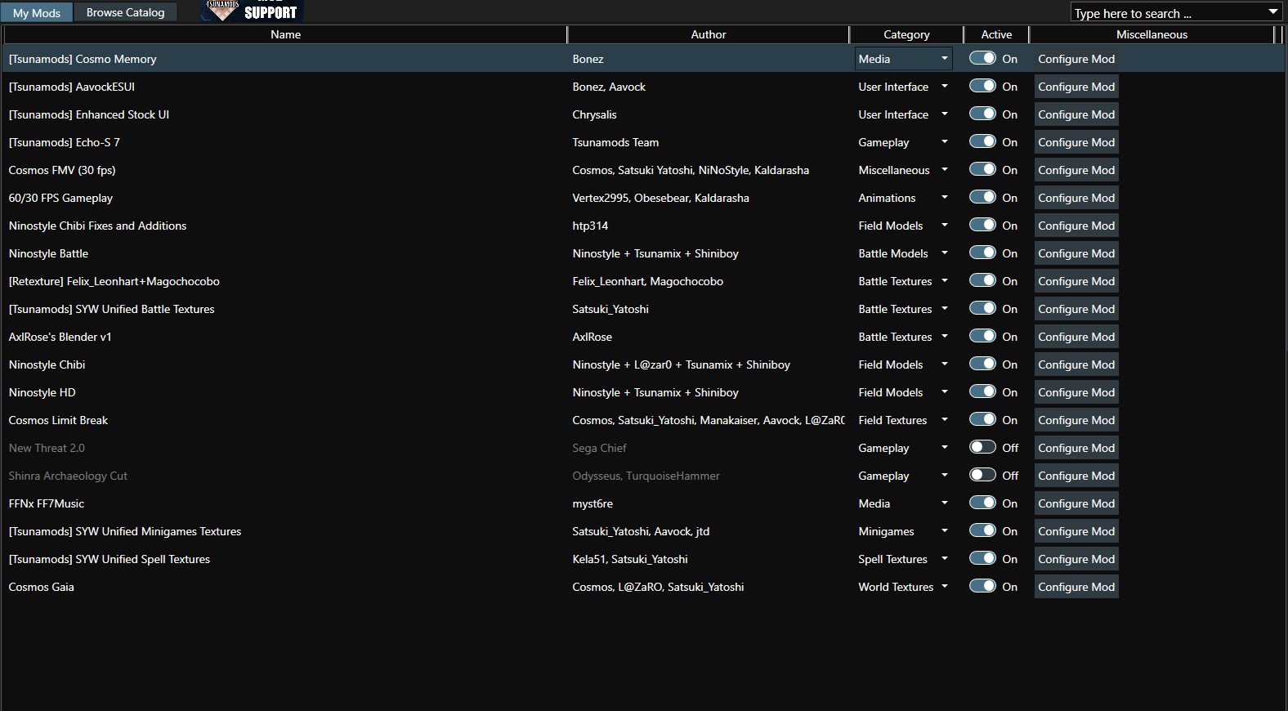Screen dimensions: 1288x711
Task: Select the SYW Unified Minigames Textures mod name
Action: click(x=125, y=531)
